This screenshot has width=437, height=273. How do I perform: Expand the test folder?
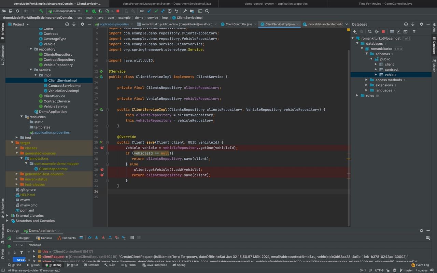(17, 138)
